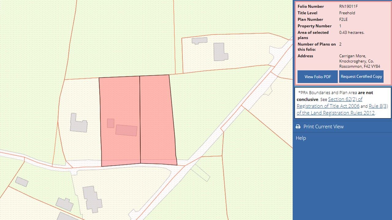Viewport: 392px width, 220px height.
Task: Click the printer icon beside Print Current View
Action: click(x=298, y=127)
